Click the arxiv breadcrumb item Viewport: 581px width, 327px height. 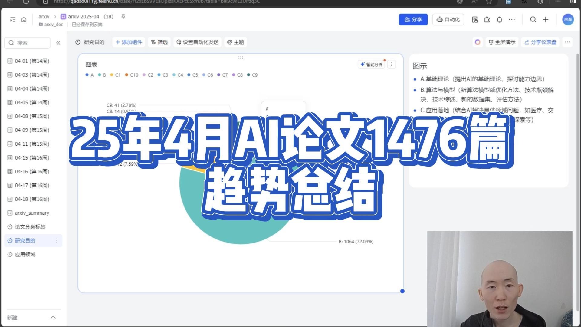coord(44,17)
